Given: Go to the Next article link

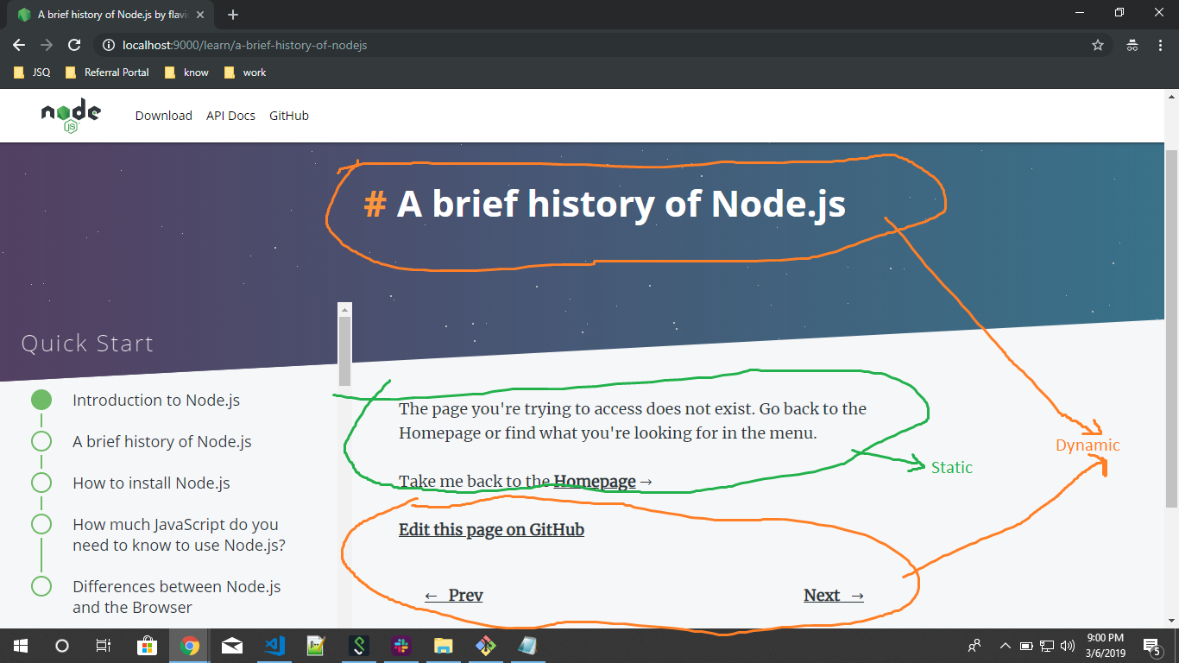Looking at the screenshot, I should 834,595.
